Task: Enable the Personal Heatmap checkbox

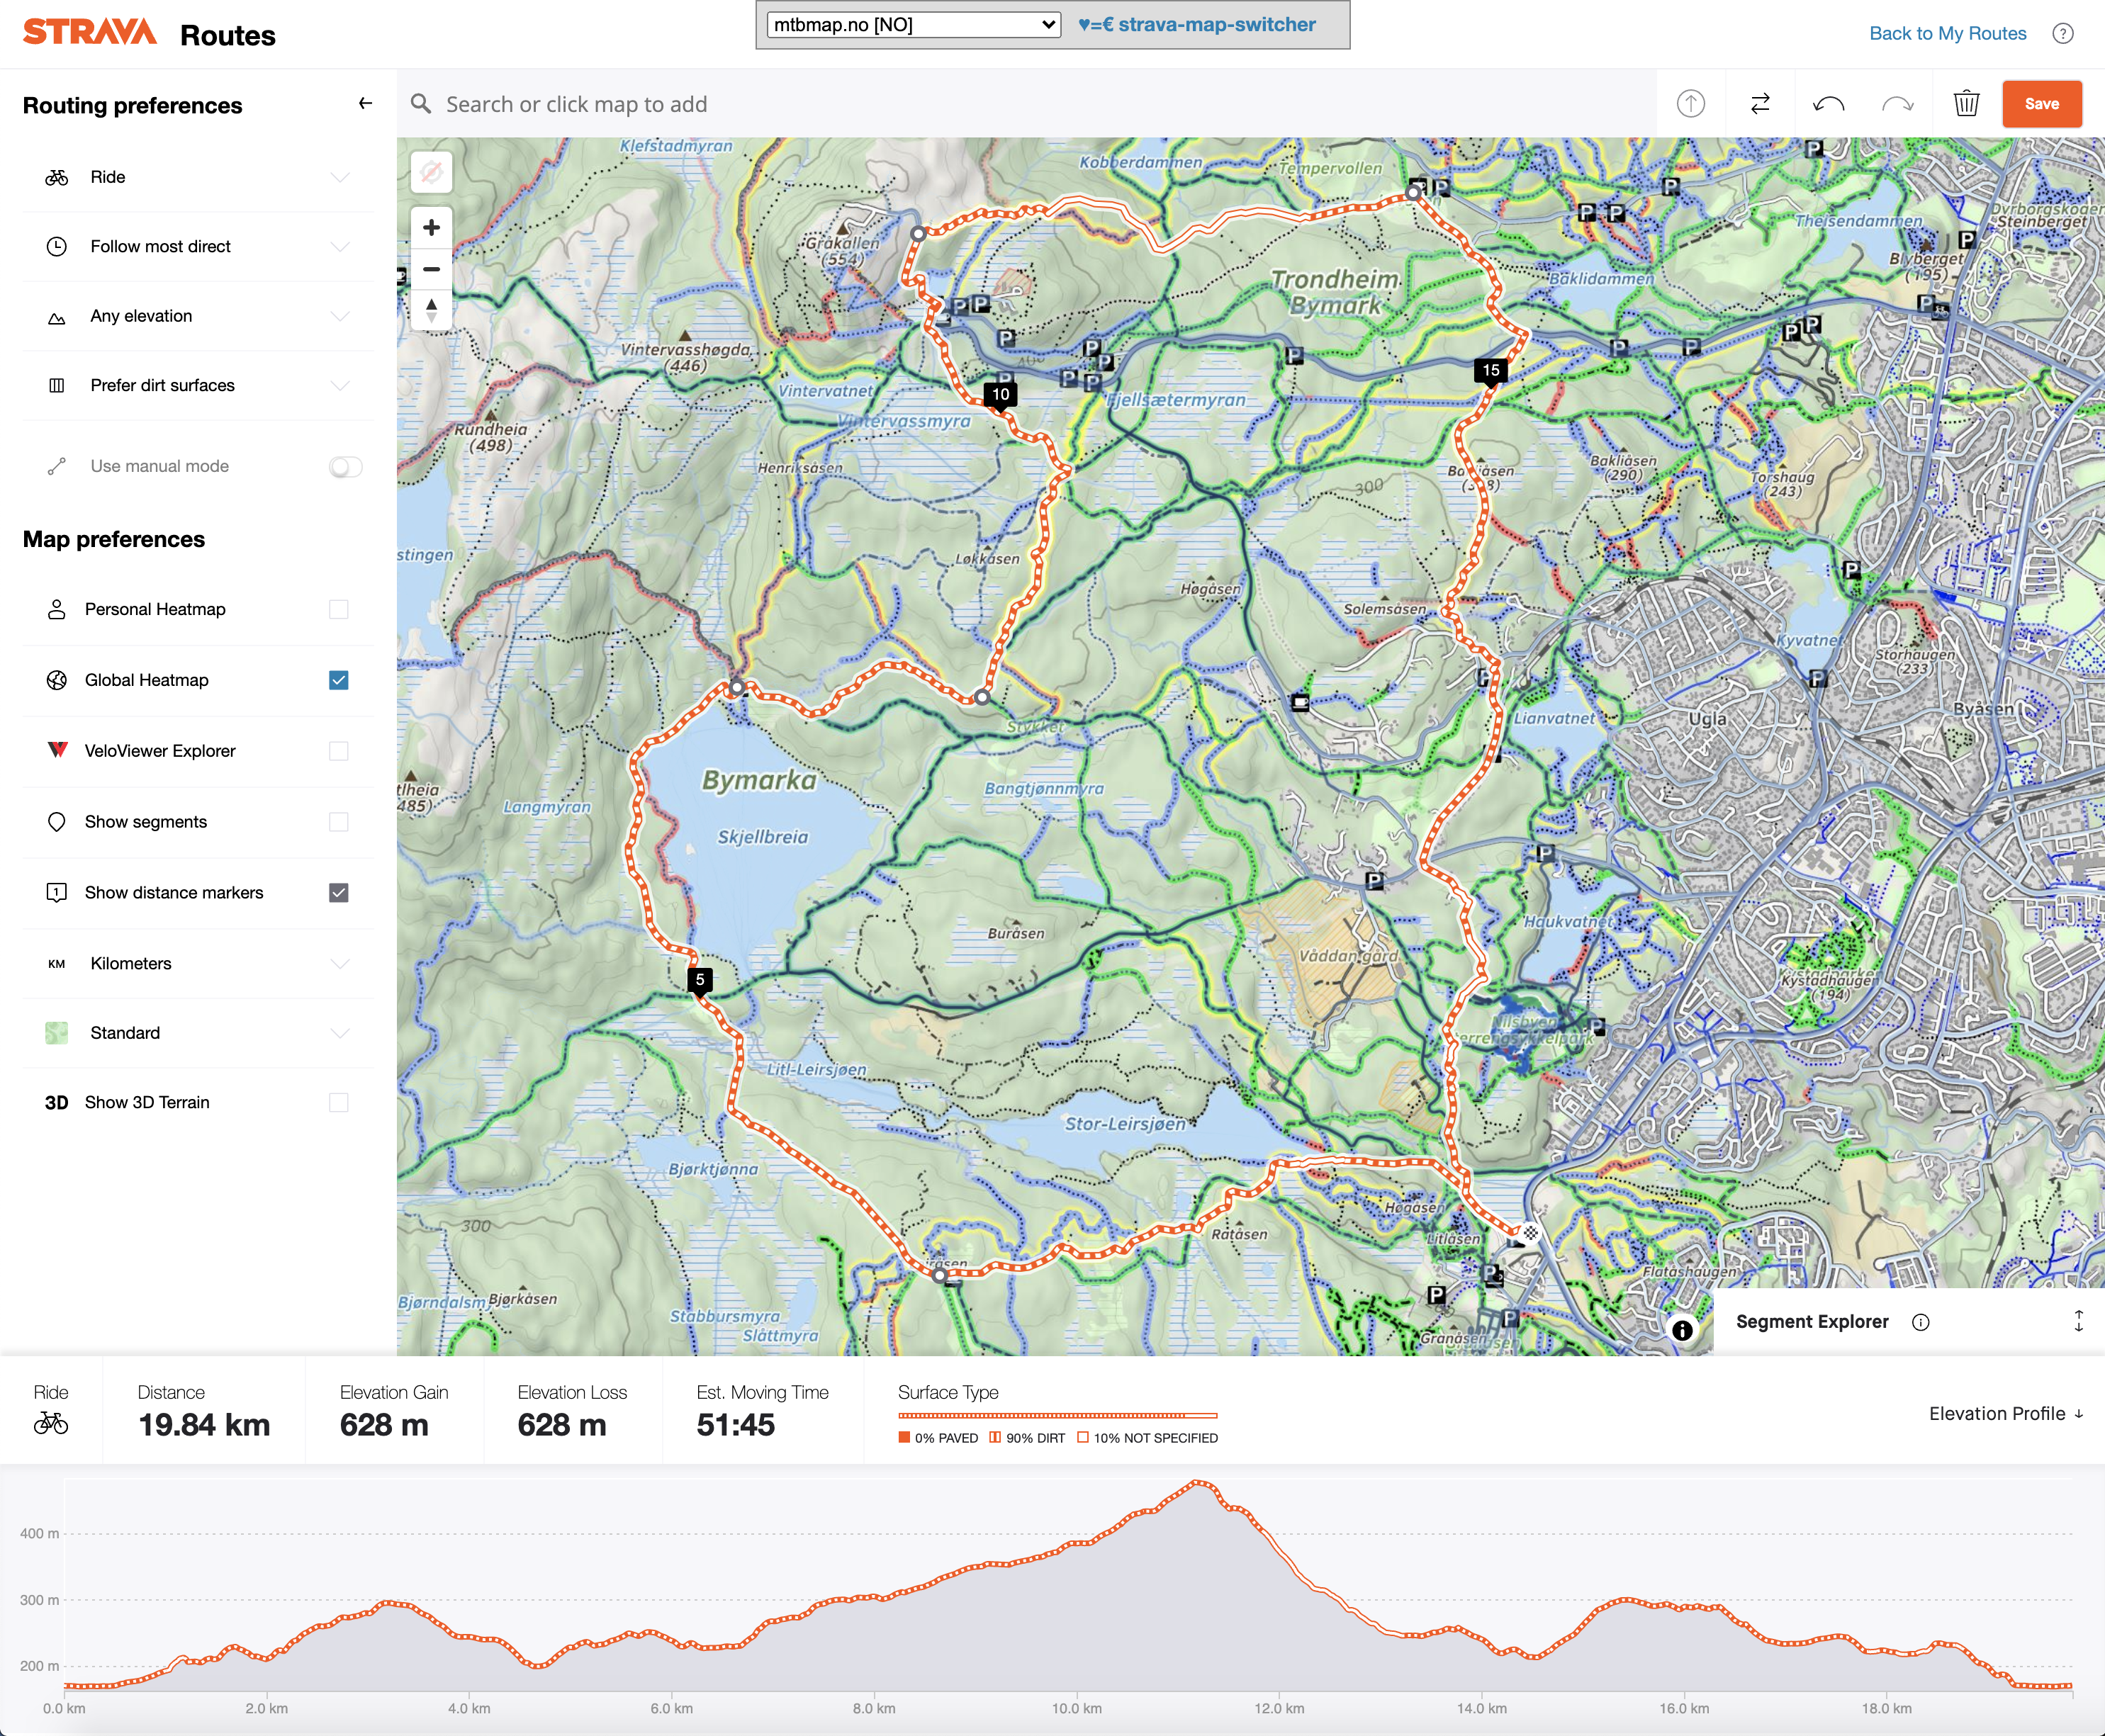Action: pos(339,609)
